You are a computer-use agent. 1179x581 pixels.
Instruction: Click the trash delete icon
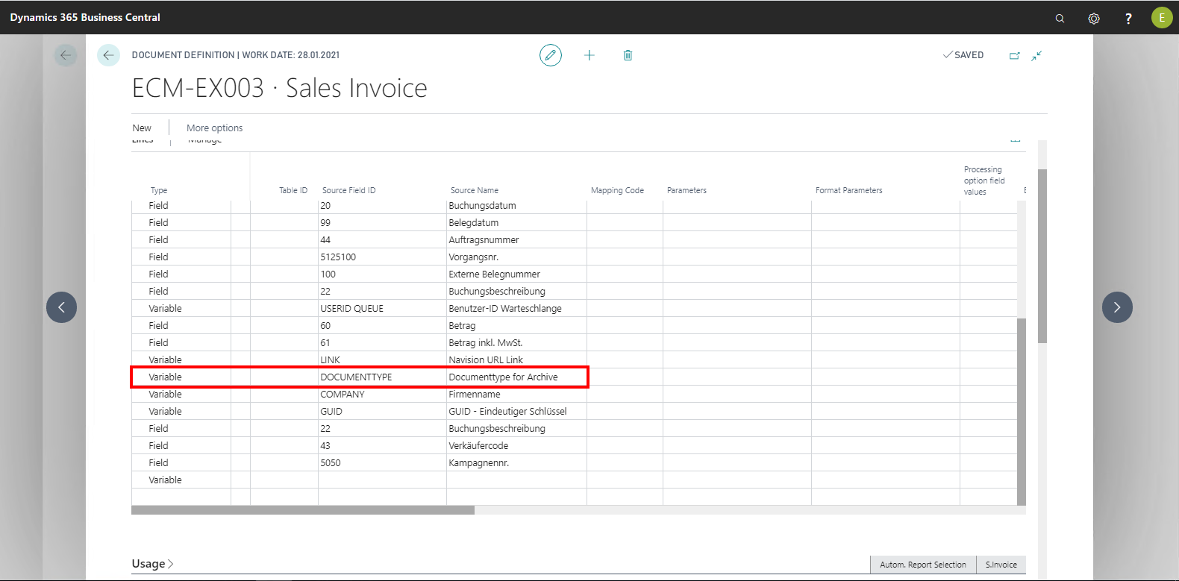628,55
